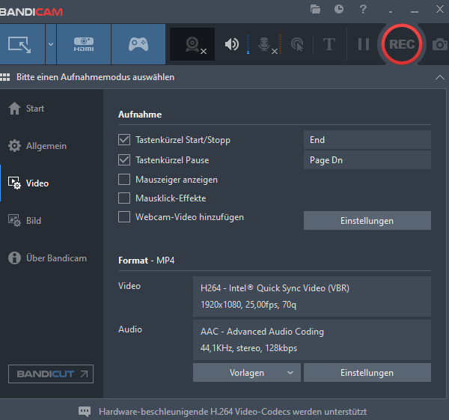Open Format Einstellungen button
Viewport: 449px width, 420px height.
[x=367, y=372]
